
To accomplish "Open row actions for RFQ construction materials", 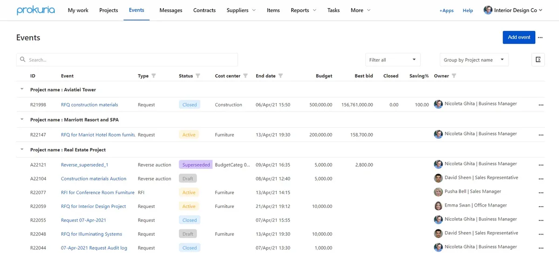I will [x=541, y=105].
